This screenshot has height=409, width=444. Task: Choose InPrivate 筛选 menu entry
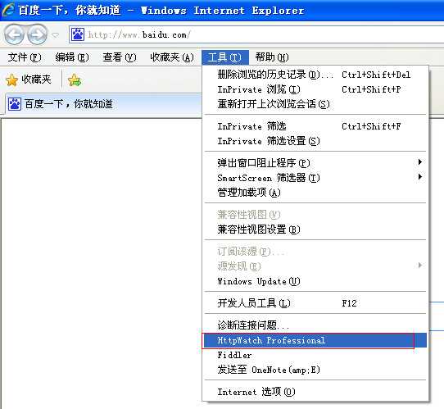(x=315, y=126)
